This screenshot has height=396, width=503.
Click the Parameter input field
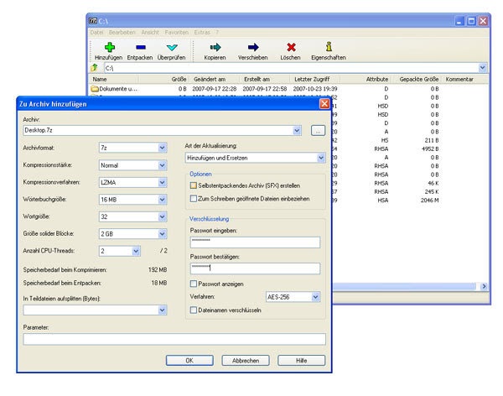click(174, 339)
